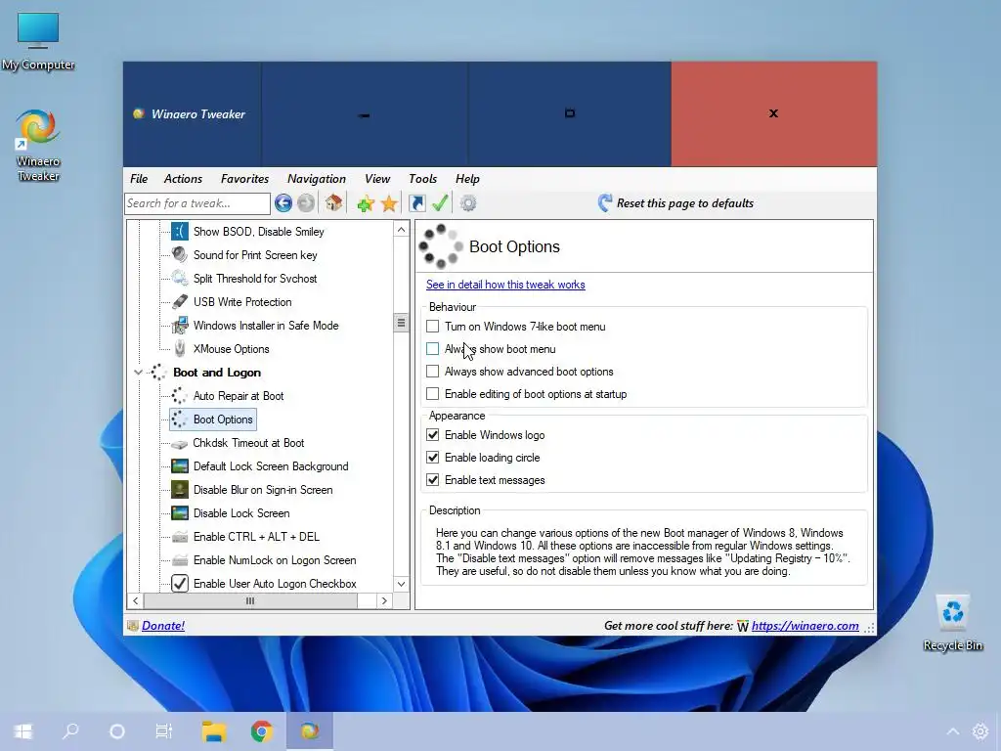Click the horizontal scroll right arrow
This screenshot has height=751, width=1001.
pyautogui.click(x=383, y=601)
